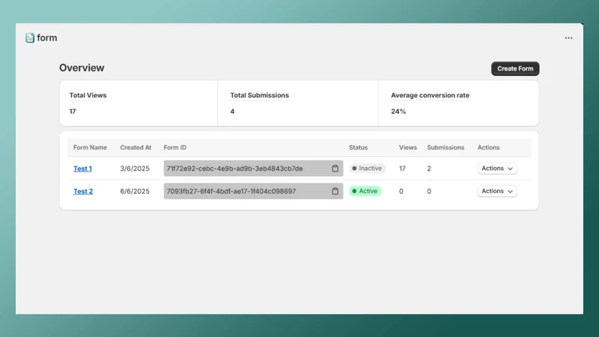Click the 3/6/2025 creation date
This screenshot has width=599, height=337.
135,168
